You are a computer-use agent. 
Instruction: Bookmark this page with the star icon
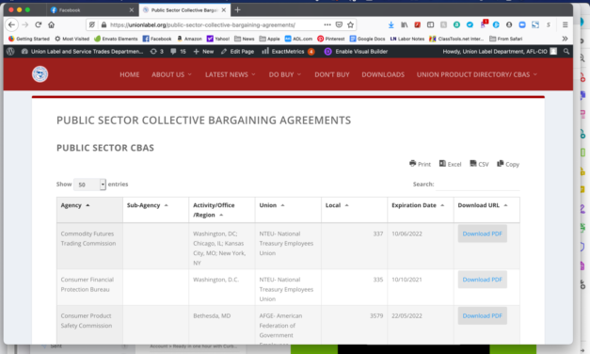tap(350, 24)
